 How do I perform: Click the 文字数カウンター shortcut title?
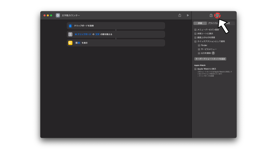point(71,15)
